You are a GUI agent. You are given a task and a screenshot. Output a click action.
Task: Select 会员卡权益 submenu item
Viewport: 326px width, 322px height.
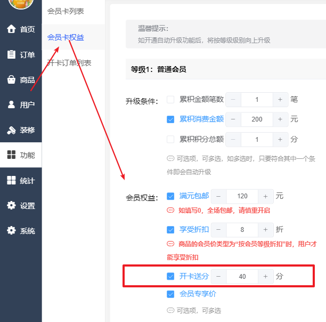point(66,37)
